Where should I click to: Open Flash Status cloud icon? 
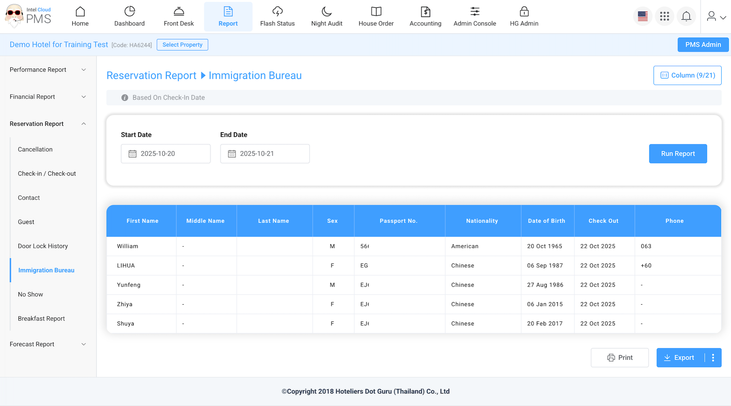click(x=277, y=12)
